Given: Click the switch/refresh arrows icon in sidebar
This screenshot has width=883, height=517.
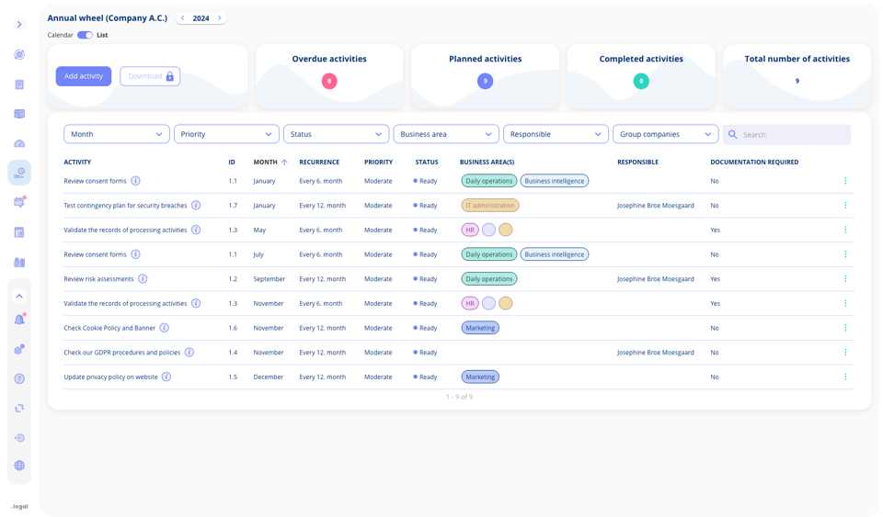Looking at the screenshot, I should (x=19, y=409).
